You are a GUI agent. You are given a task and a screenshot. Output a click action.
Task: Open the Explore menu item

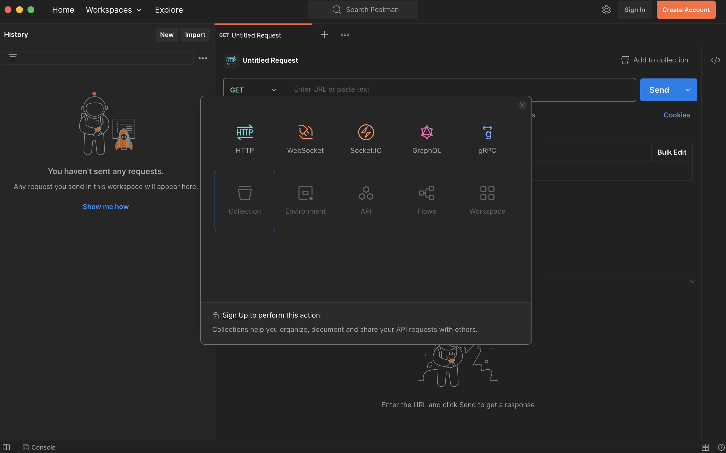168,9
